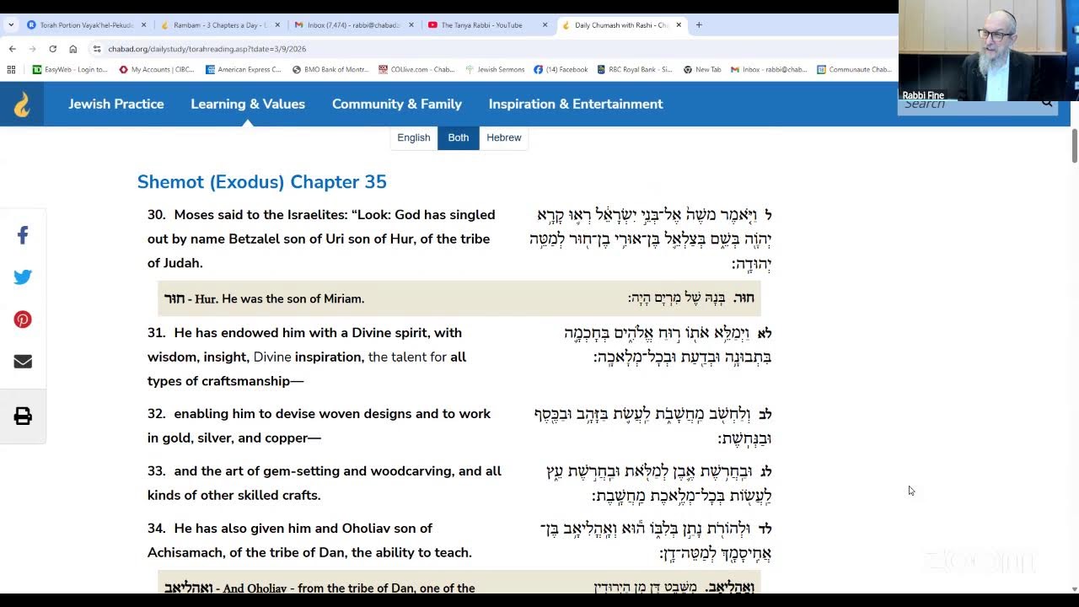Open Communaute Chabad bookmark
This screenshot has width=1079, height=607.
(x=854, y=70)
